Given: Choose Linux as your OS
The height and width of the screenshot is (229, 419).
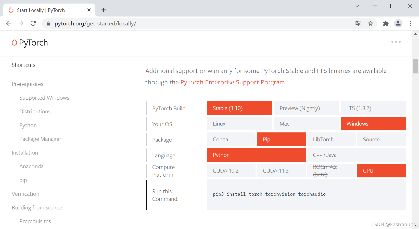Looking at the screenshot, I should point(240,124).
